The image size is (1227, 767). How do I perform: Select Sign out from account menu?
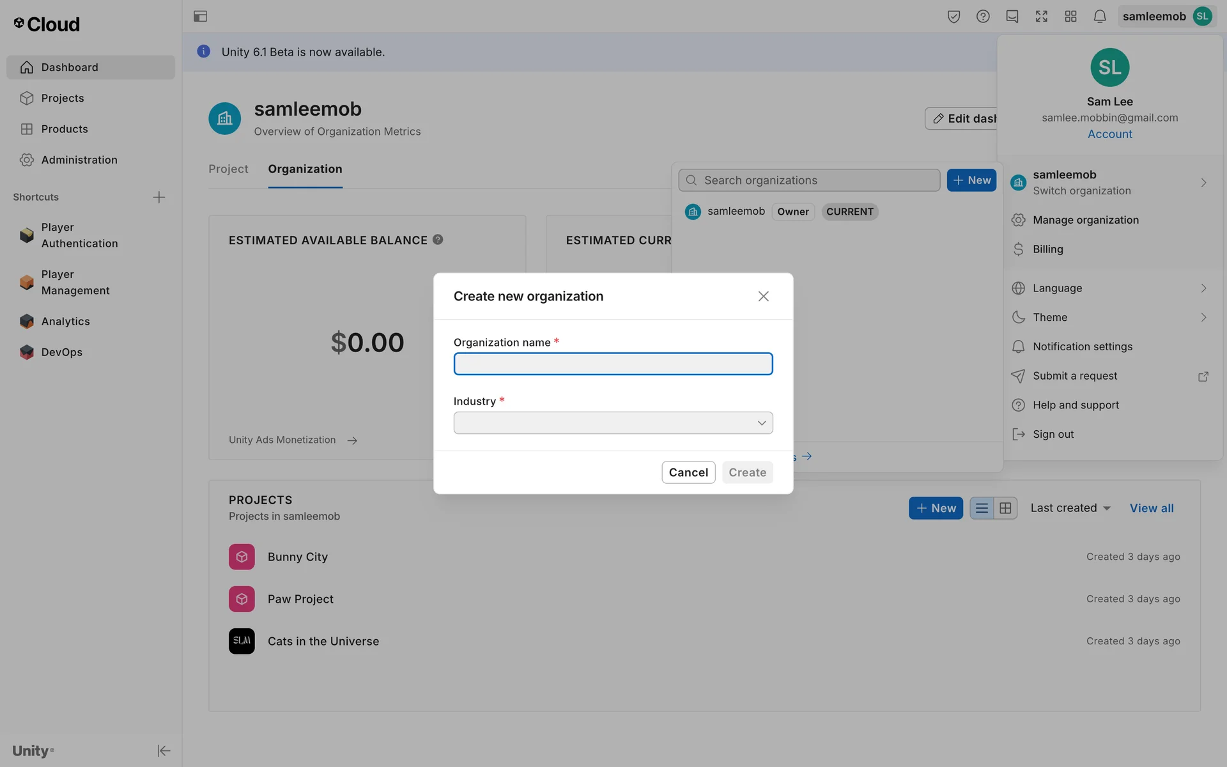(1053, 434)
